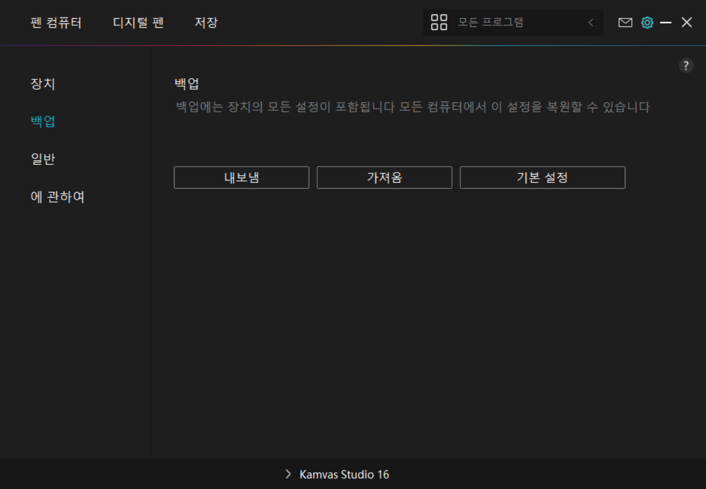Select 장치 in the sidebar
The width and height of the screenshot is (706, 489).
(43, 84)
